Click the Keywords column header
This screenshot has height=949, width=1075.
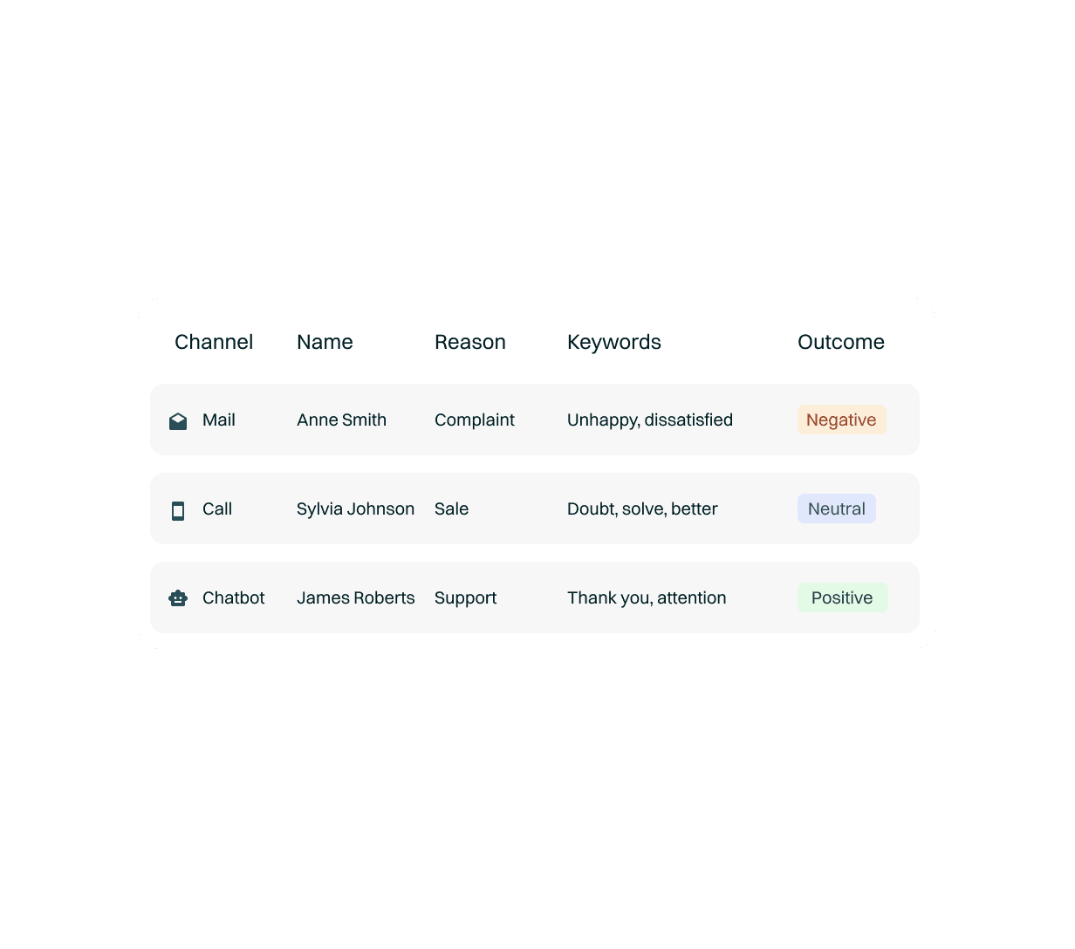click(x=614, y=342)
